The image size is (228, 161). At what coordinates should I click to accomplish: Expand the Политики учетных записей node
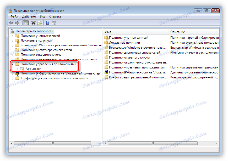coord(12,36)
